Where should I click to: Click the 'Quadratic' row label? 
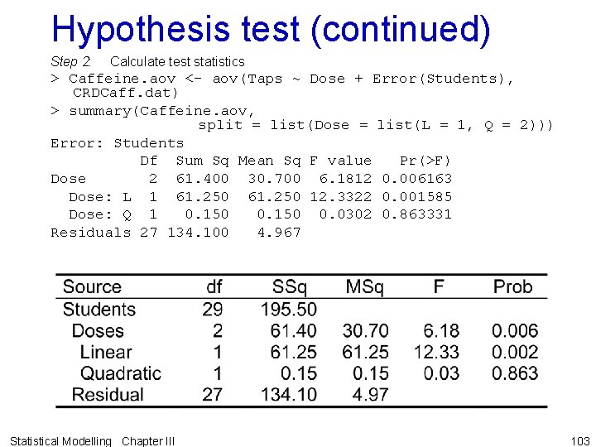(x=120, y=373)
